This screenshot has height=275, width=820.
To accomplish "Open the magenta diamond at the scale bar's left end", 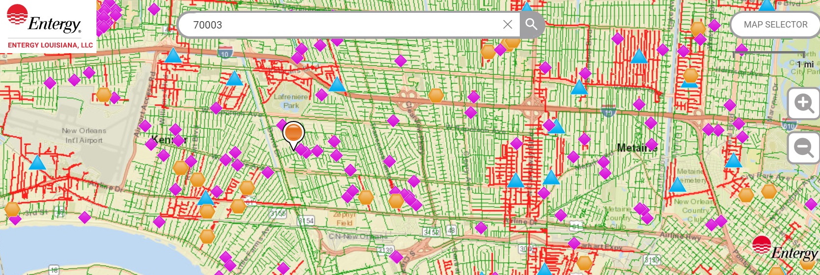I will [742, 49].
